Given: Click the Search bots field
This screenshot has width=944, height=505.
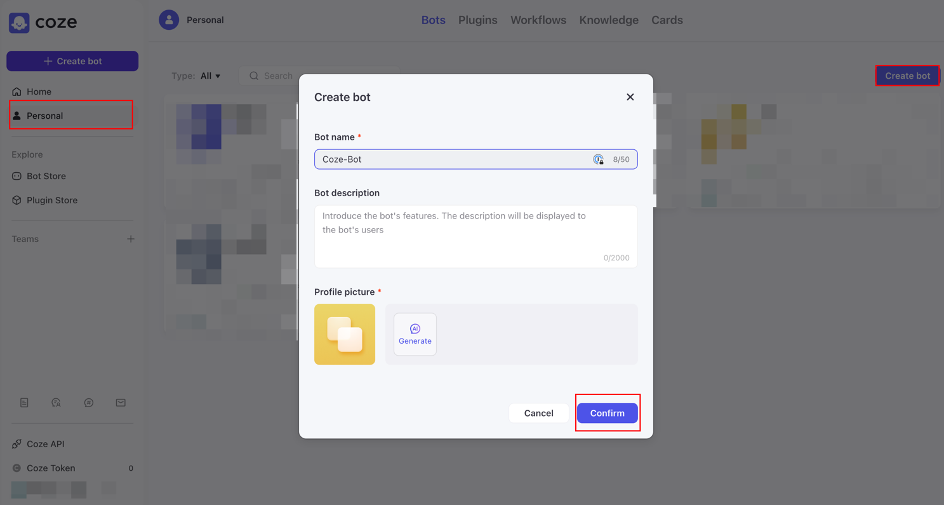Looking at the screenshot, I should click(x=319, y=76).
